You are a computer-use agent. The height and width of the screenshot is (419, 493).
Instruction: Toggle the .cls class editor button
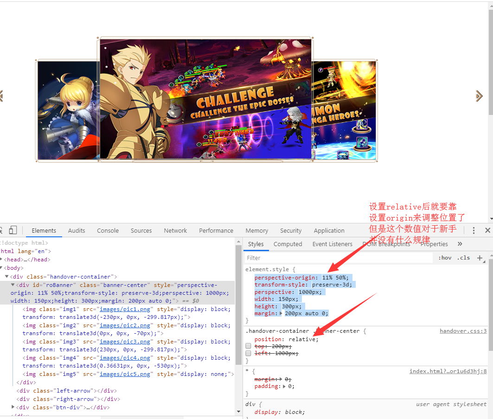point(463,258)
